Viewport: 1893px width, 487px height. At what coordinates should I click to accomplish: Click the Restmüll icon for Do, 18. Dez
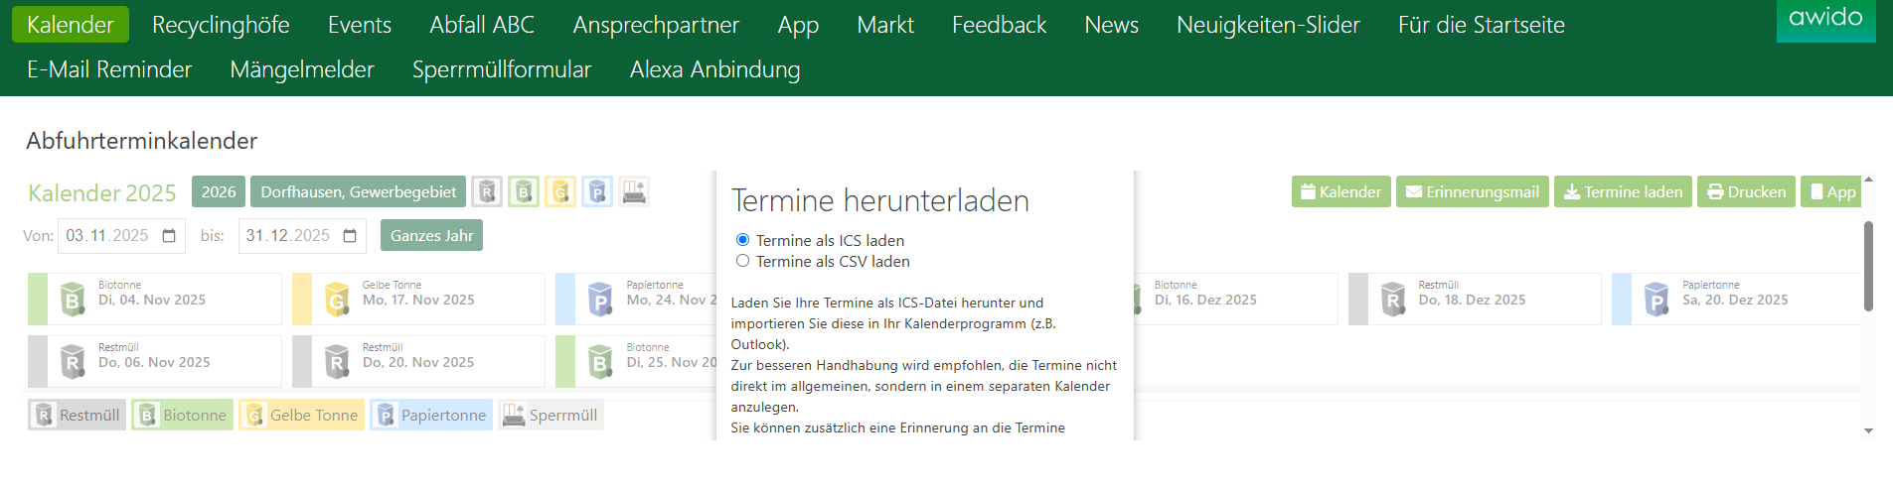tap(1393, 300)
